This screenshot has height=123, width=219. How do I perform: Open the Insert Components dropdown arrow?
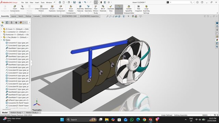click(x=15, y=13)
